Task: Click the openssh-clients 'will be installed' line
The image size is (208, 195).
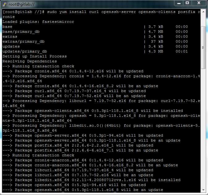Action: (93, 111)
